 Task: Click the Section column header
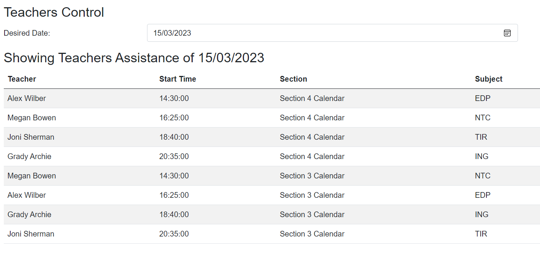[x=293, y=79]
